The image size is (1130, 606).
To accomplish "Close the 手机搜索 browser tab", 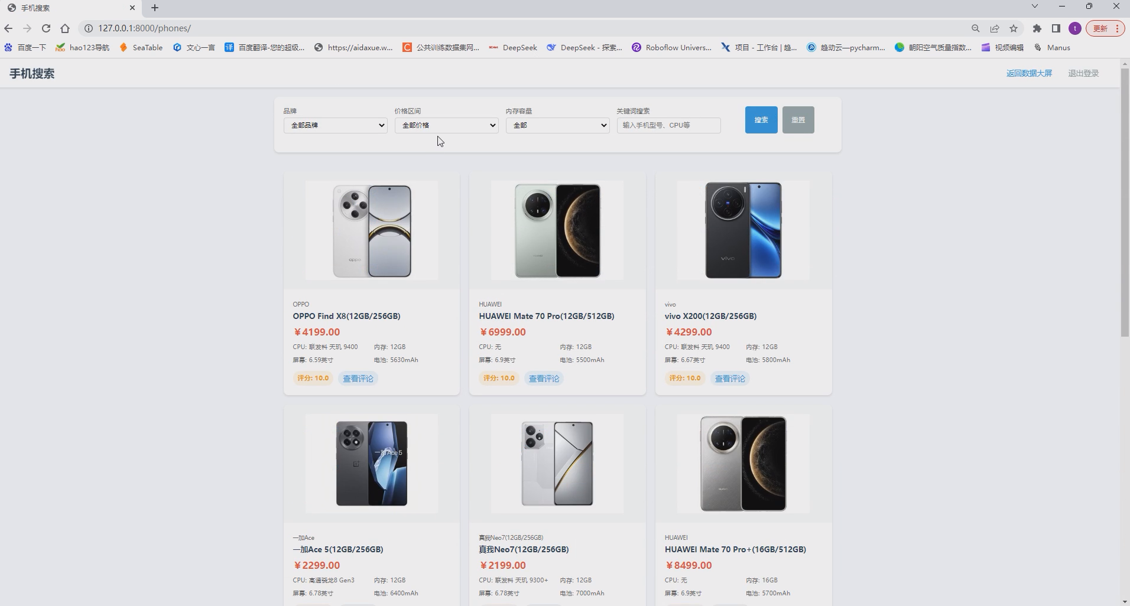I will 132,8.
